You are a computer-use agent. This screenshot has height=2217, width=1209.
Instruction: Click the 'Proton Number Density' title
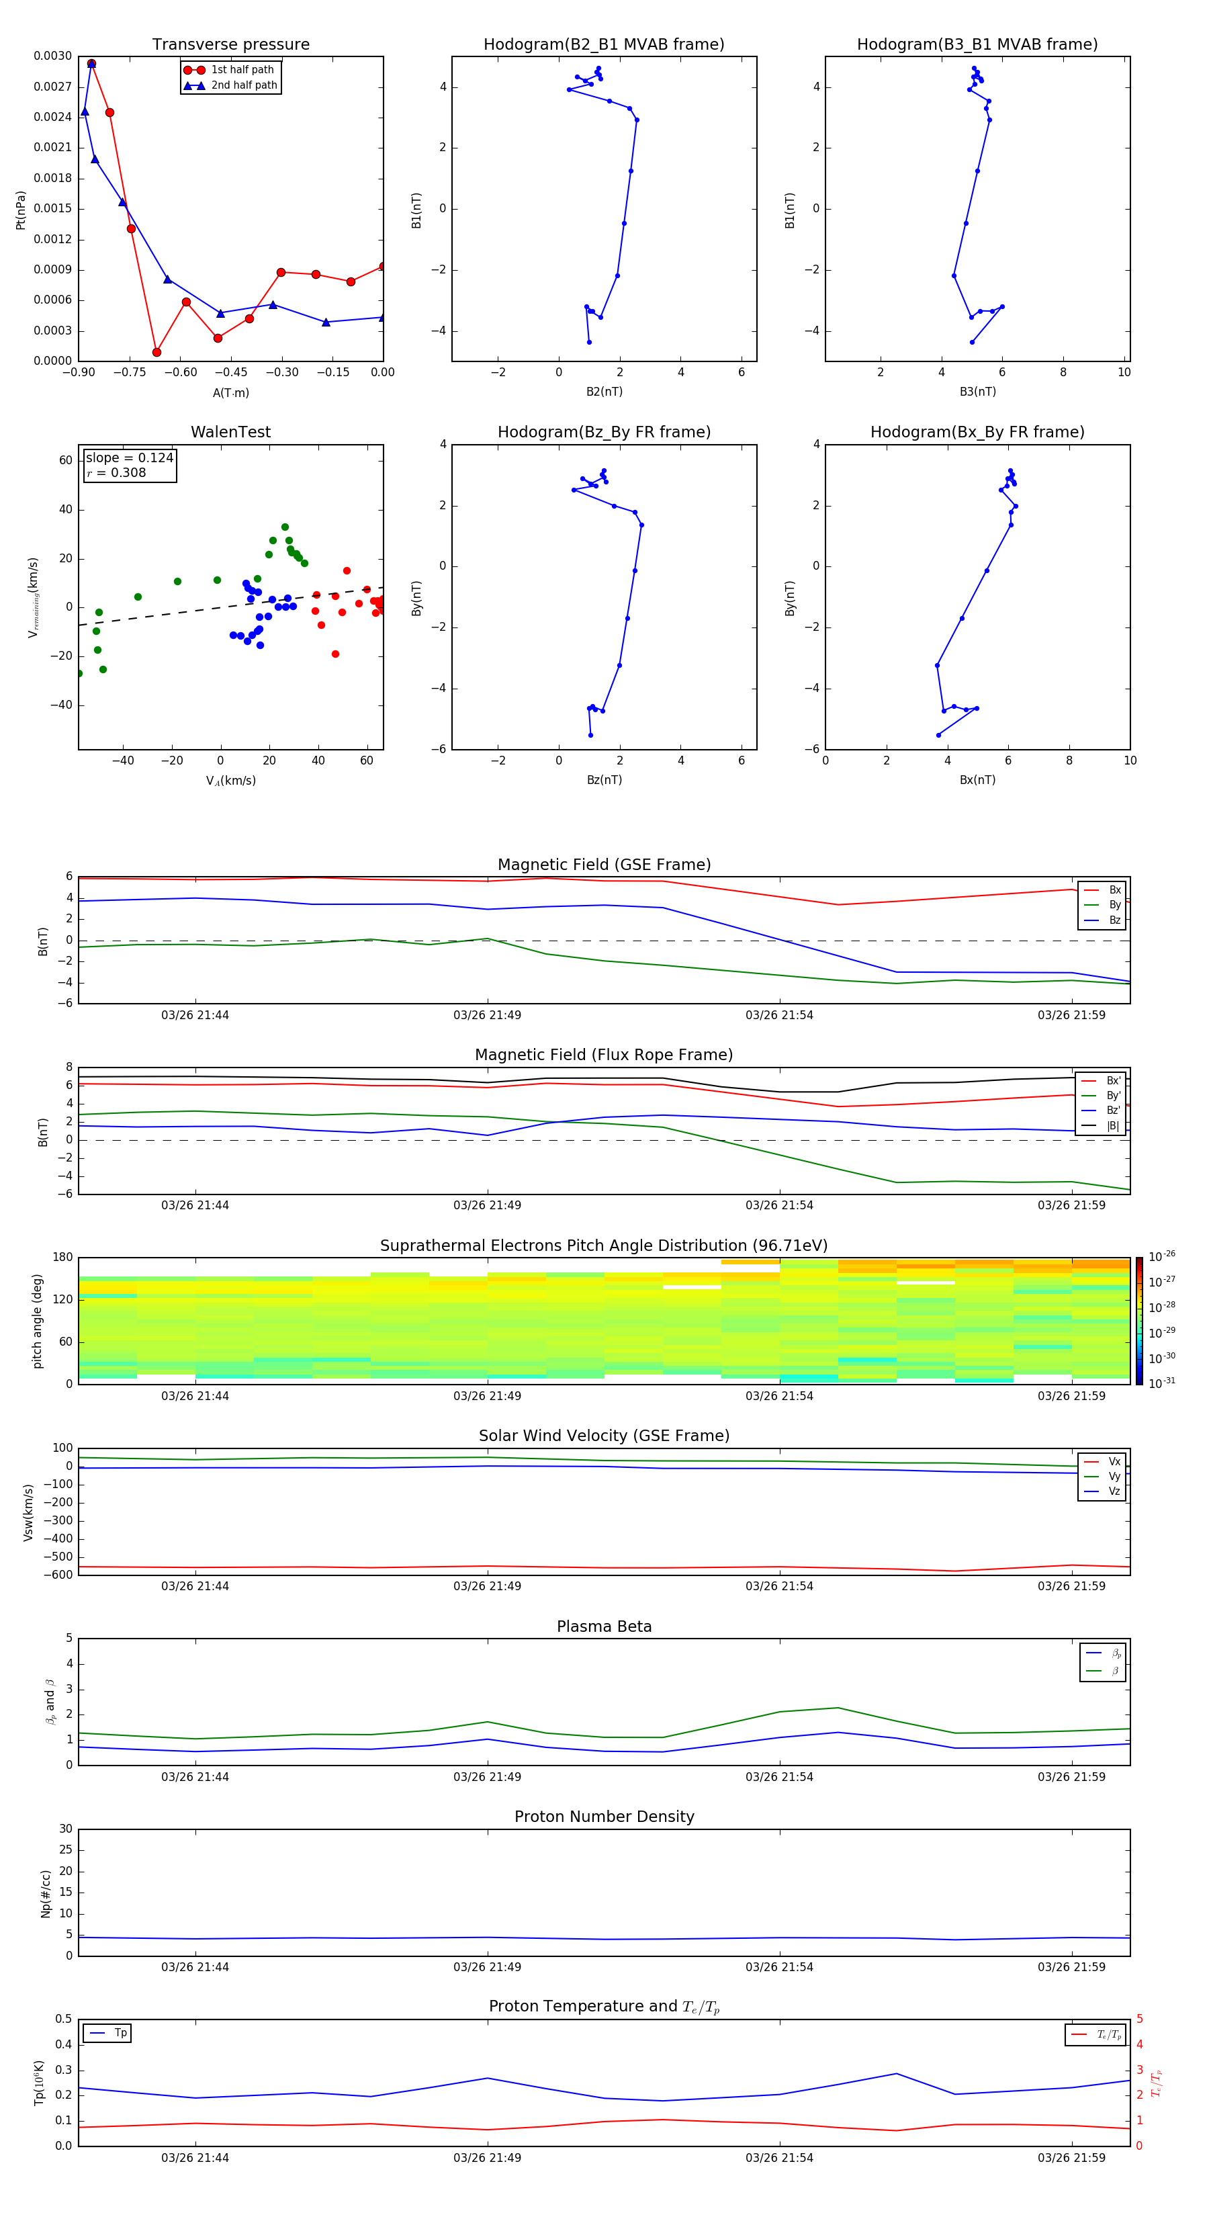[604, 1817]
